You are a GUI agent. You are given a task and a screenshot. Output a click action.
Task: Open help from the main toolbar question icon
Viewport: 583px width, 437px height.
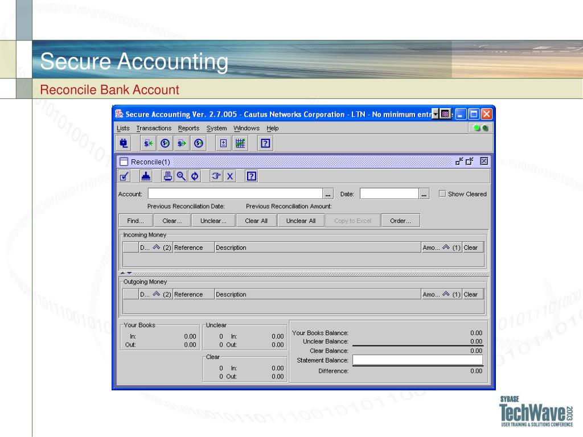click(x=265, y=143)
